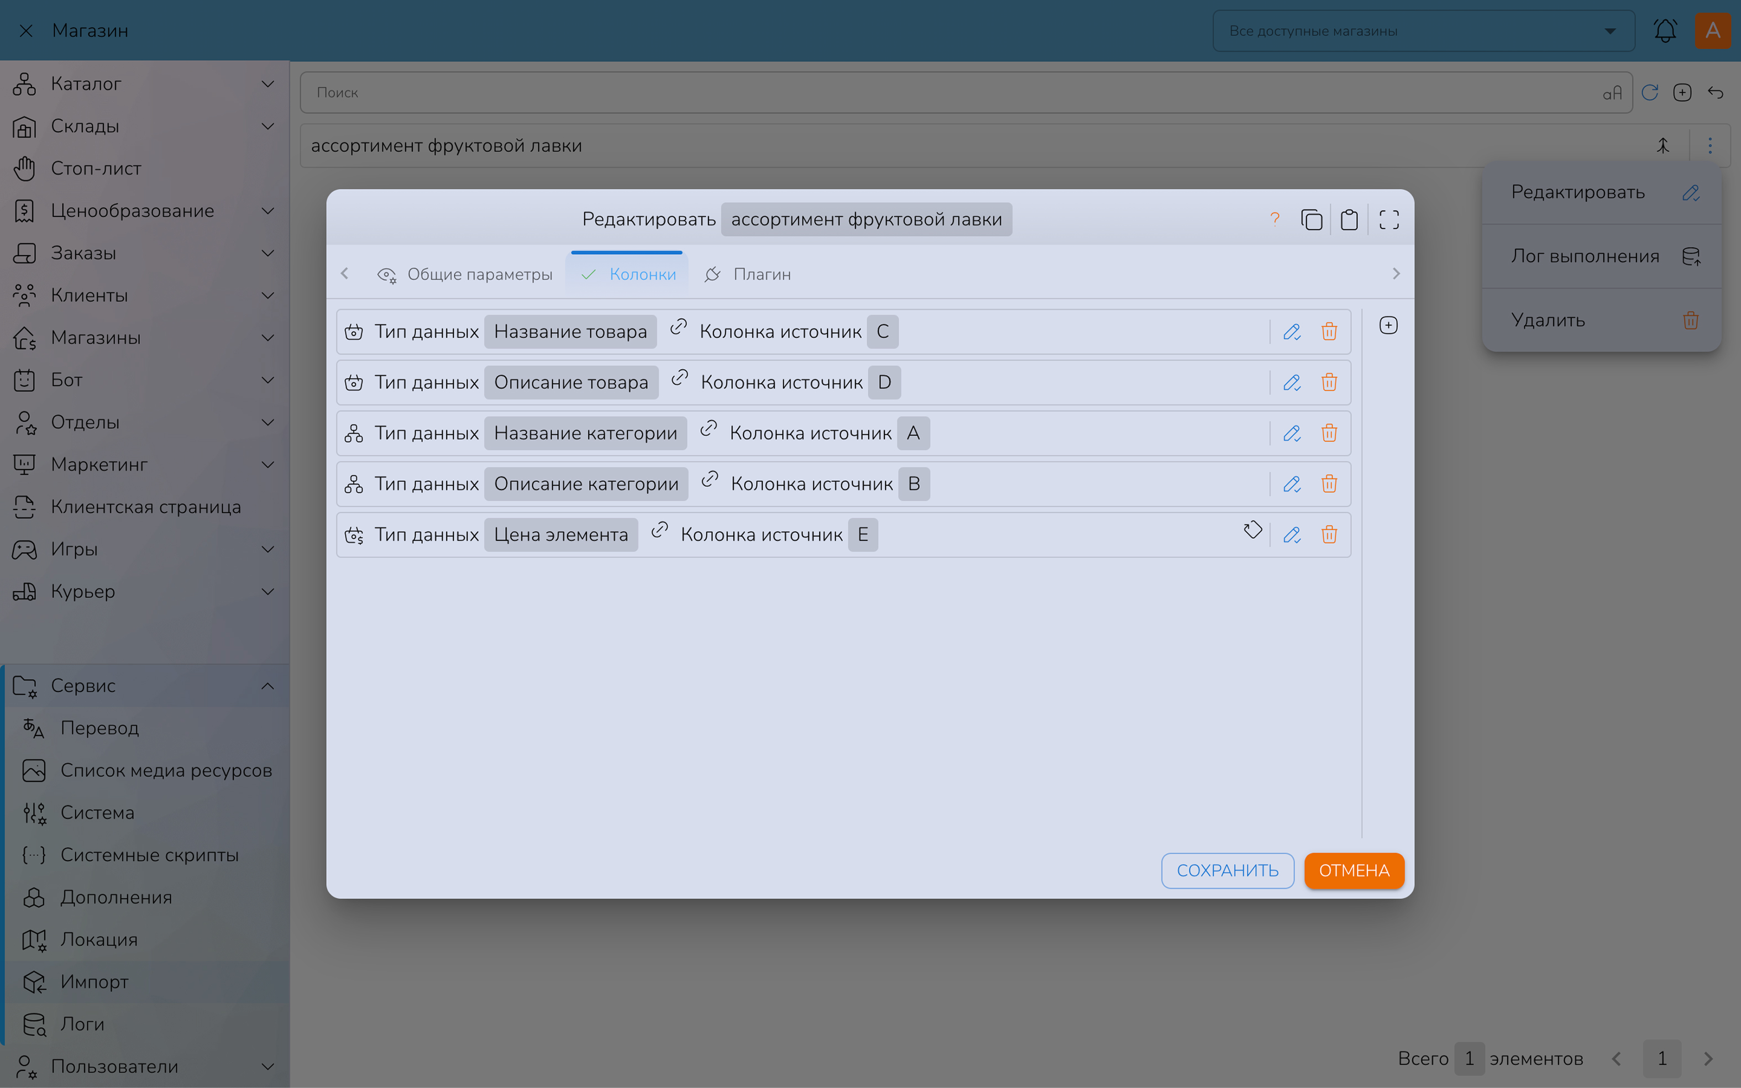The height and width of the screenshot is (1088, 1741).
Task: Go to the next page of results
Action: 1708,1059
